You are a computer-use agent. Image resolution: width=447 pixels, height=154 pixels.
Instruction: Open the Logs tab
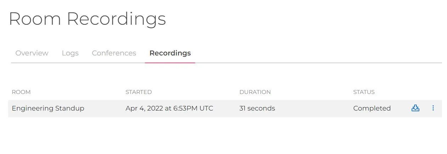pyautogui.click(x=70, y=53)
